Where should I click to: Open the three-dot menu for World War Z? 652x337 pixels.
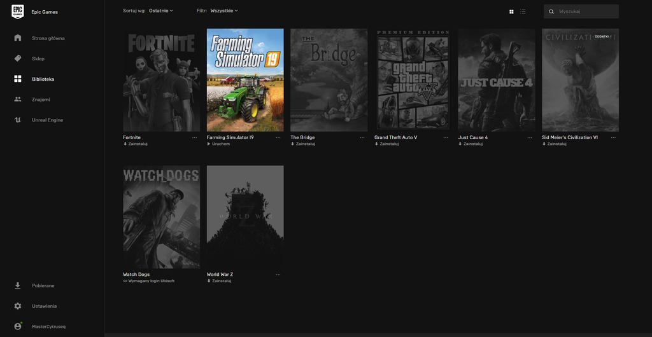[278, 274]
